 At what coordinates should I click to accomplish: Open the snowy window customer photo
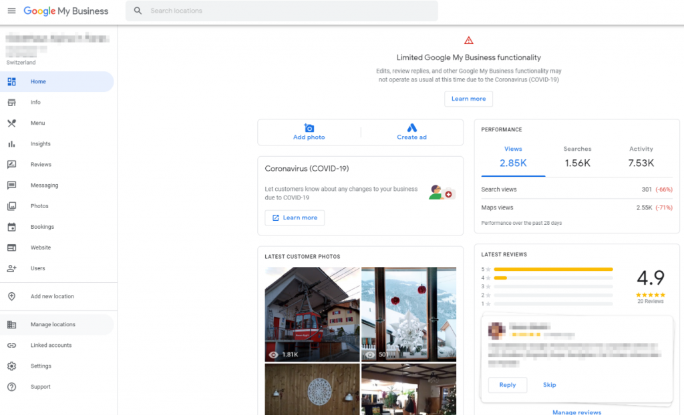[x=409, y=314]
